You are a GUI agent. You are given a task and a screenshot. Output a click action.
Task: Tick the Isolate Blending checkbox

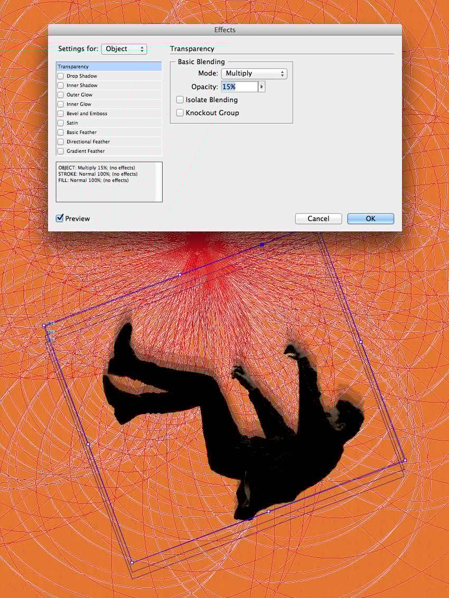coord(180,100)
